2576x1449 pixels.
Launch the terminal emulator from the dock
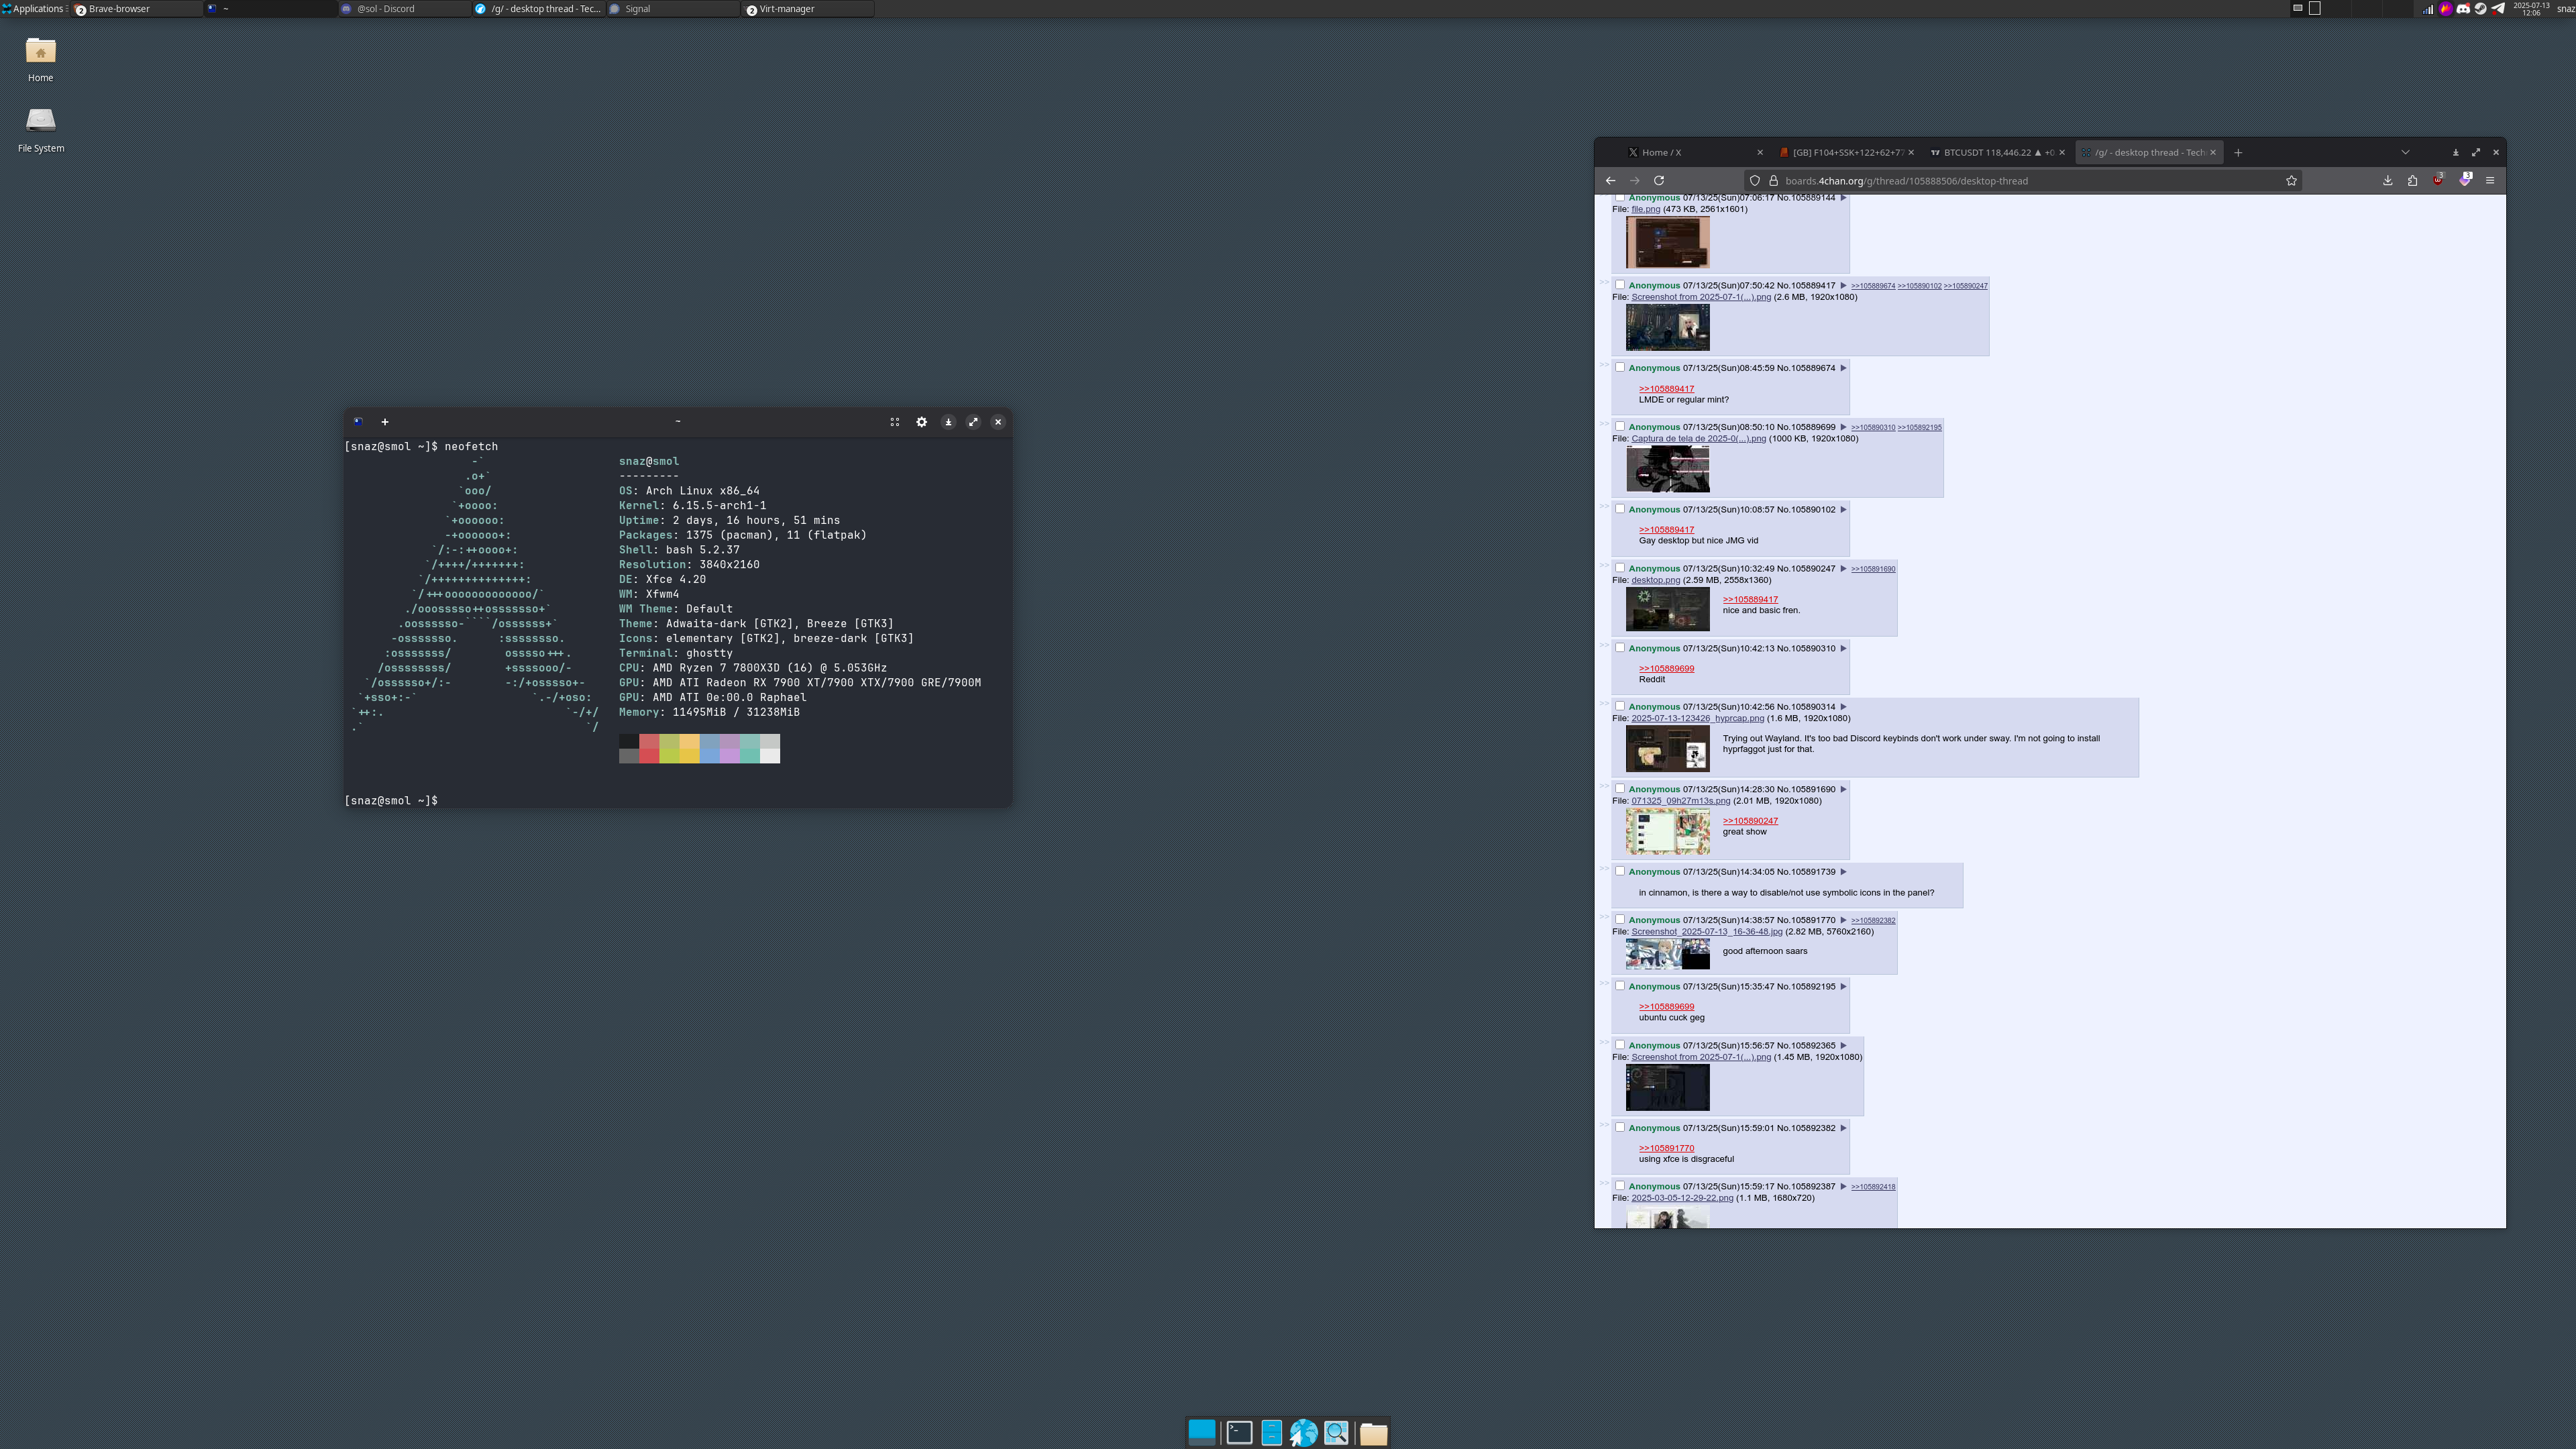1239,1432
